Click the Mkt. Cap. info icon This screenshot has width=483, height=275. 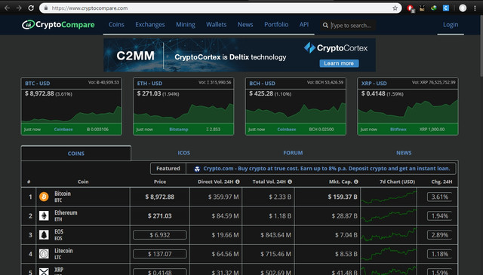tap(356, 182)
